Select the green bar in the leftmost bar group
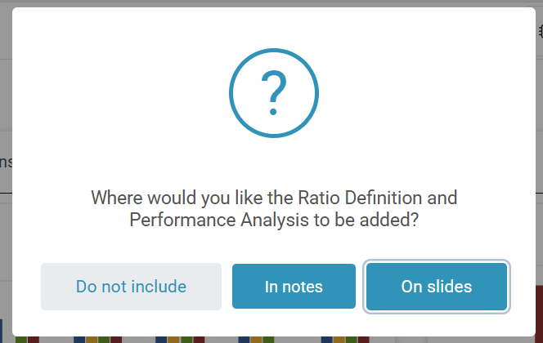This screenshot has width=543, height=343. pyautogui.click(x=21, y=340)
